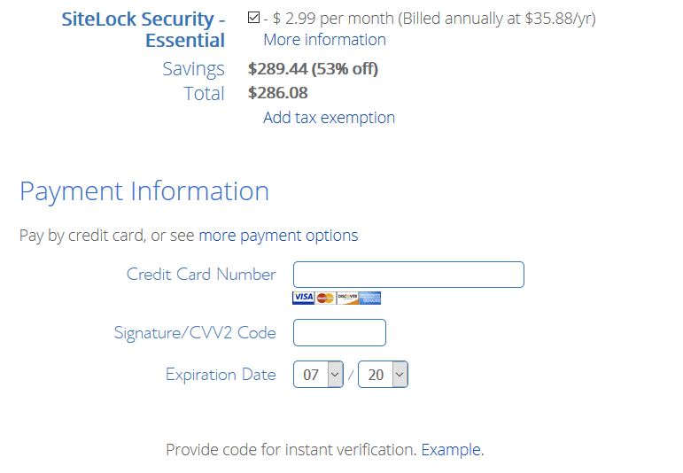Open the More information link
The height and width of the screenshot is (473, 683).
pos(324,40)
